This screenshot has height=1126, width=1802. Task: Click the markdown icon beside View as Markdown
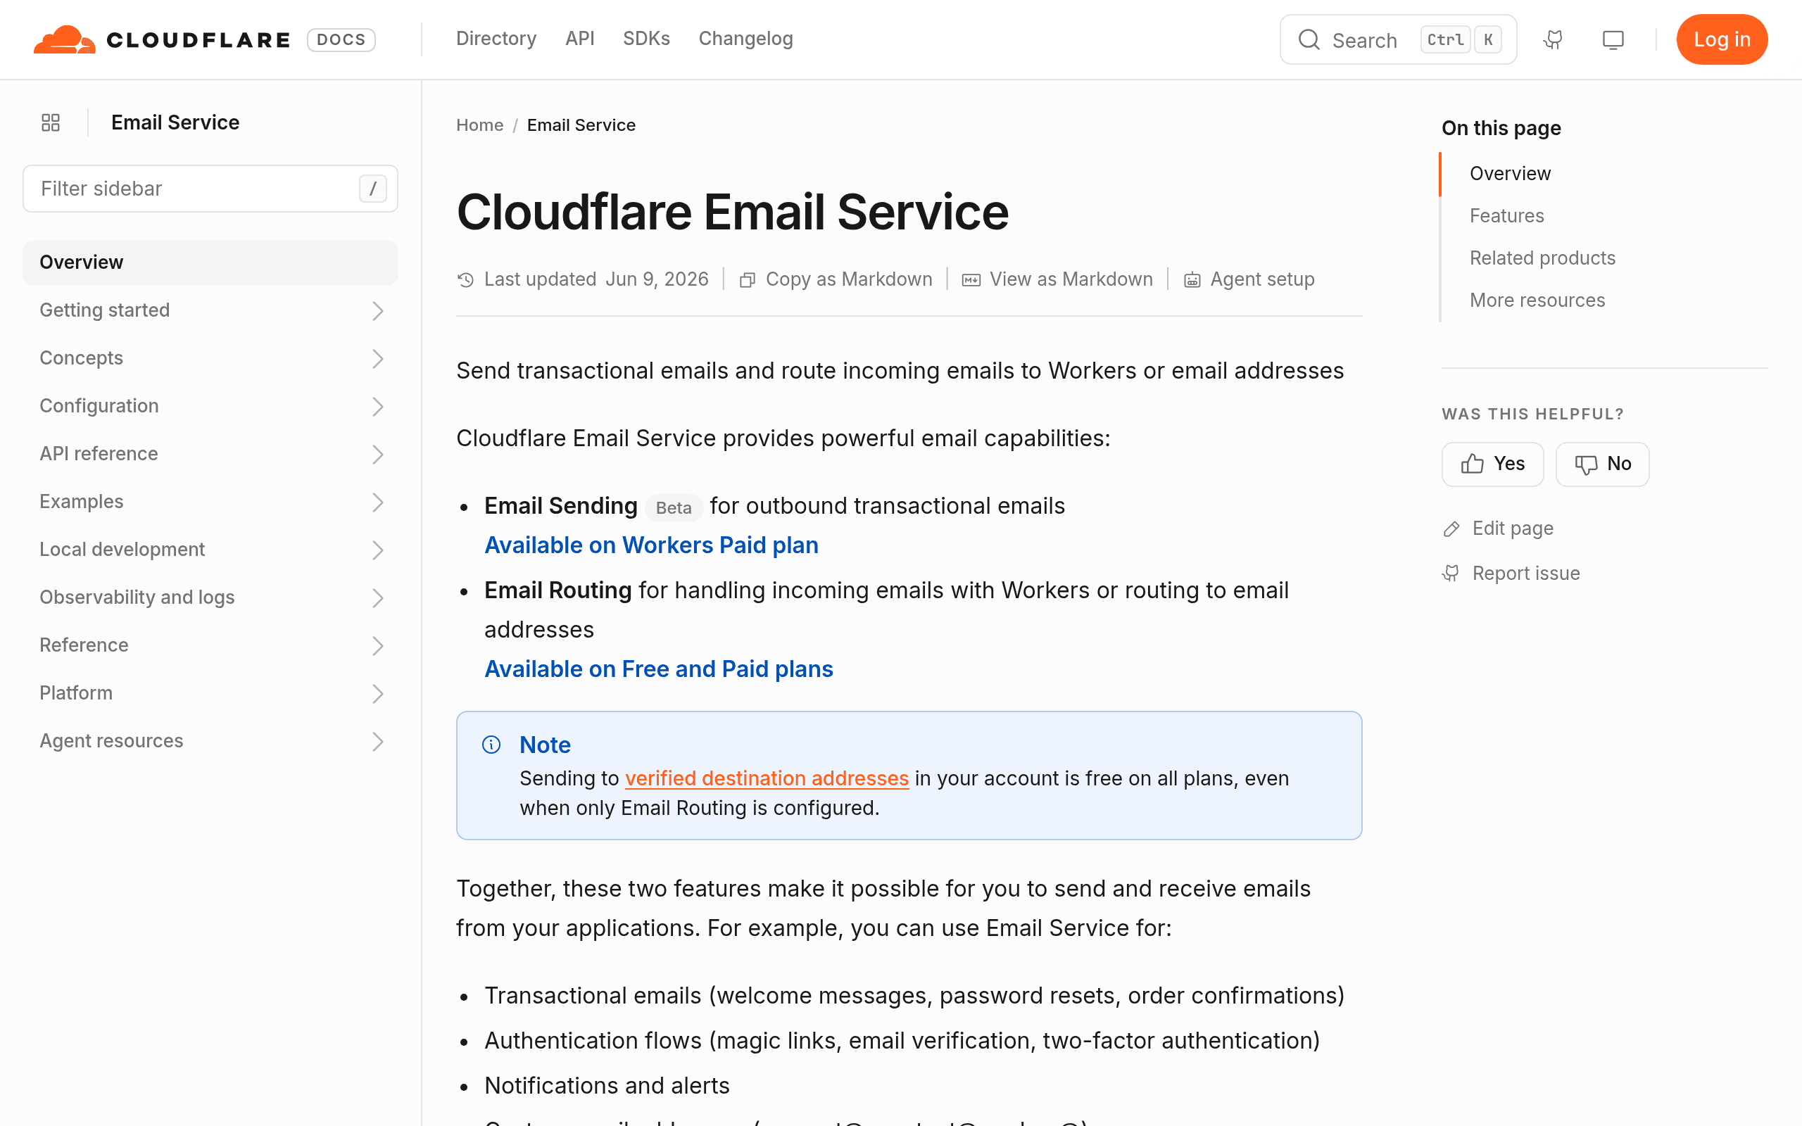(971, 280)
